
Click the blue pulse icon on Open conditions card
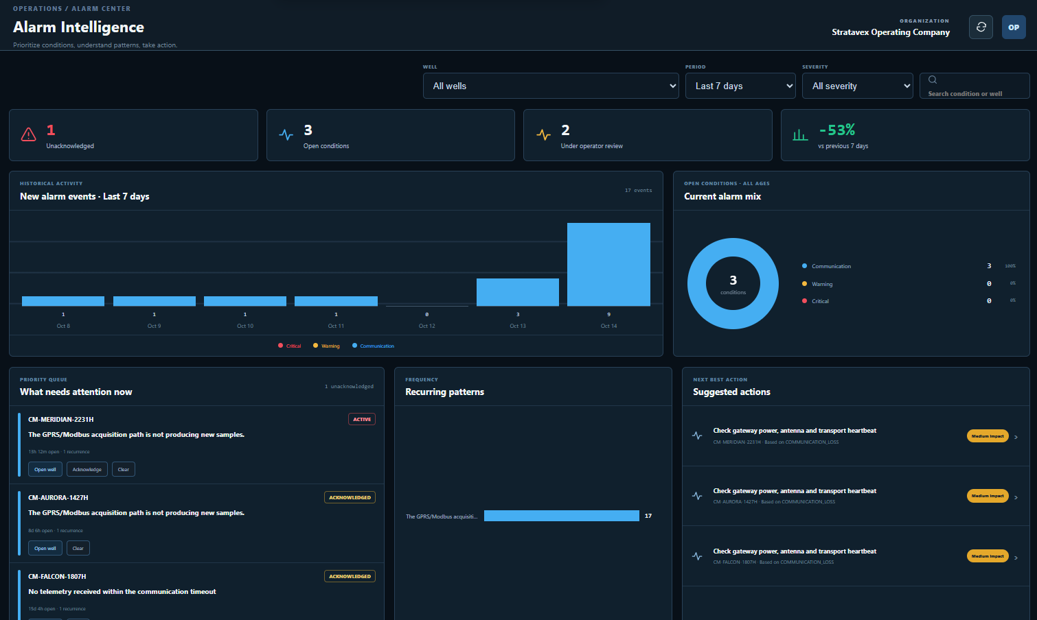click(x=286, y=134)
